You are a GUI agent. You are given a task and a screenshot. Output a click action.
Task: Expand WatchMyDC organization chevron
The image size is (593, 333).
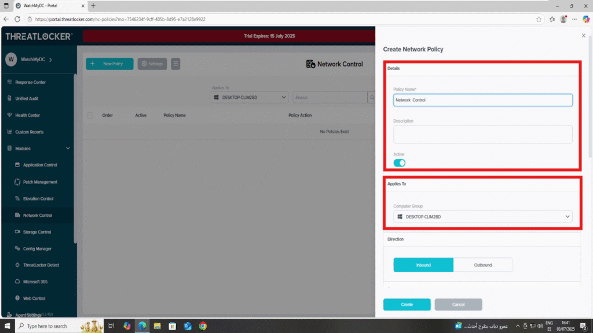pyautogui.click(x=51, y=60)
